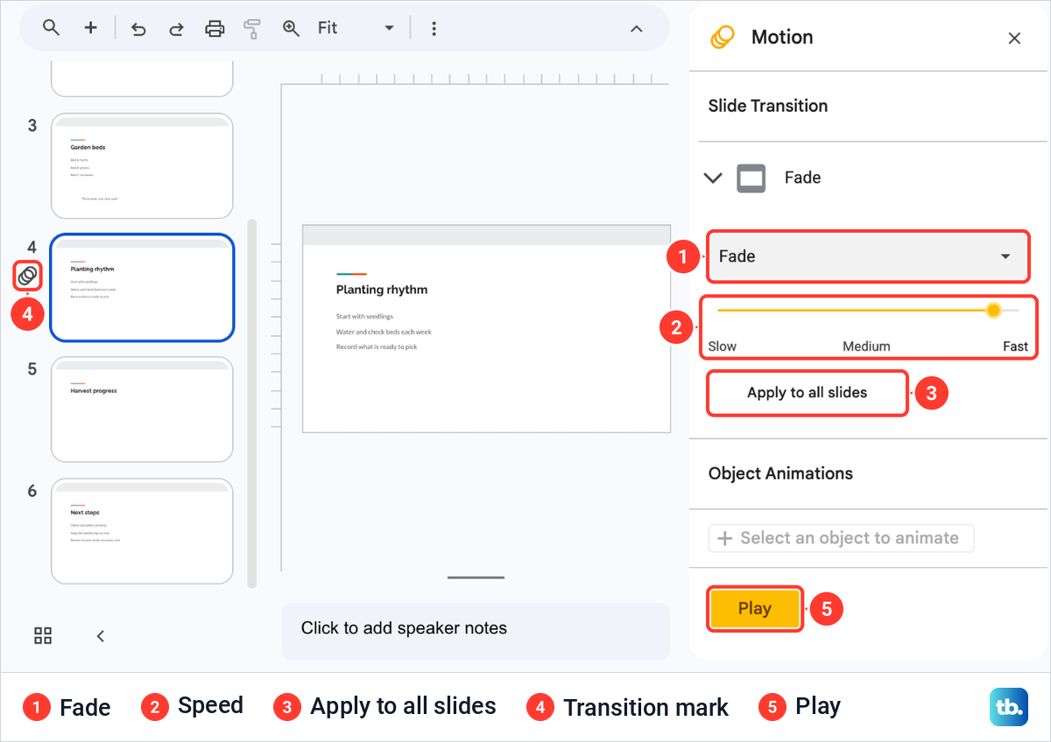The width and height of the screenshot is (1051, 742).
Task: Click the slide icon beside Fade
Action: coord(751,178)
